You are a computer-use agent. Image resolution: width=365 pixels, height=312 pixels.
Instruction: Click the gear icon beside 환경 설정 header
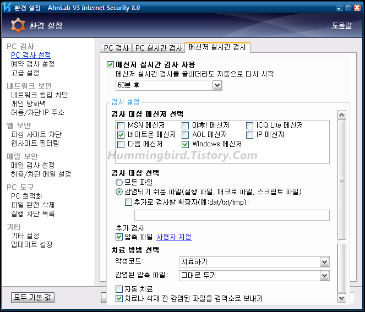click(x=18, y=25)
